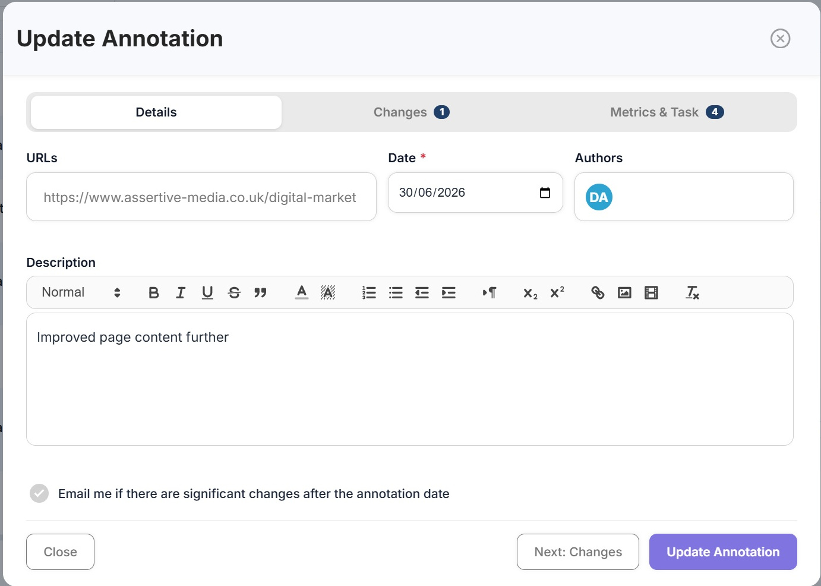This screenshot has height=586, width=821.
Task: Open the text color picker
Action: pyautogui.click(x=302, y=292)
